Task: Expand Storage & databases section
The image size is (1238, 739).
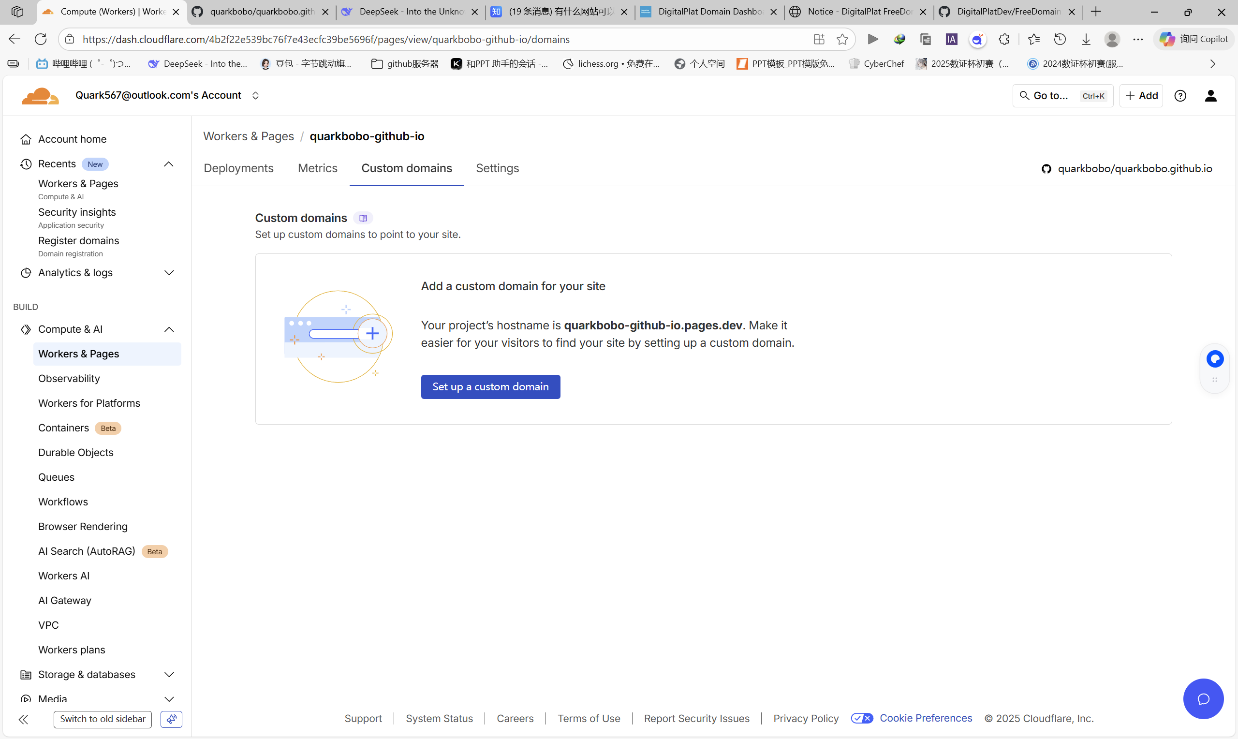Action: click(169, 674)
